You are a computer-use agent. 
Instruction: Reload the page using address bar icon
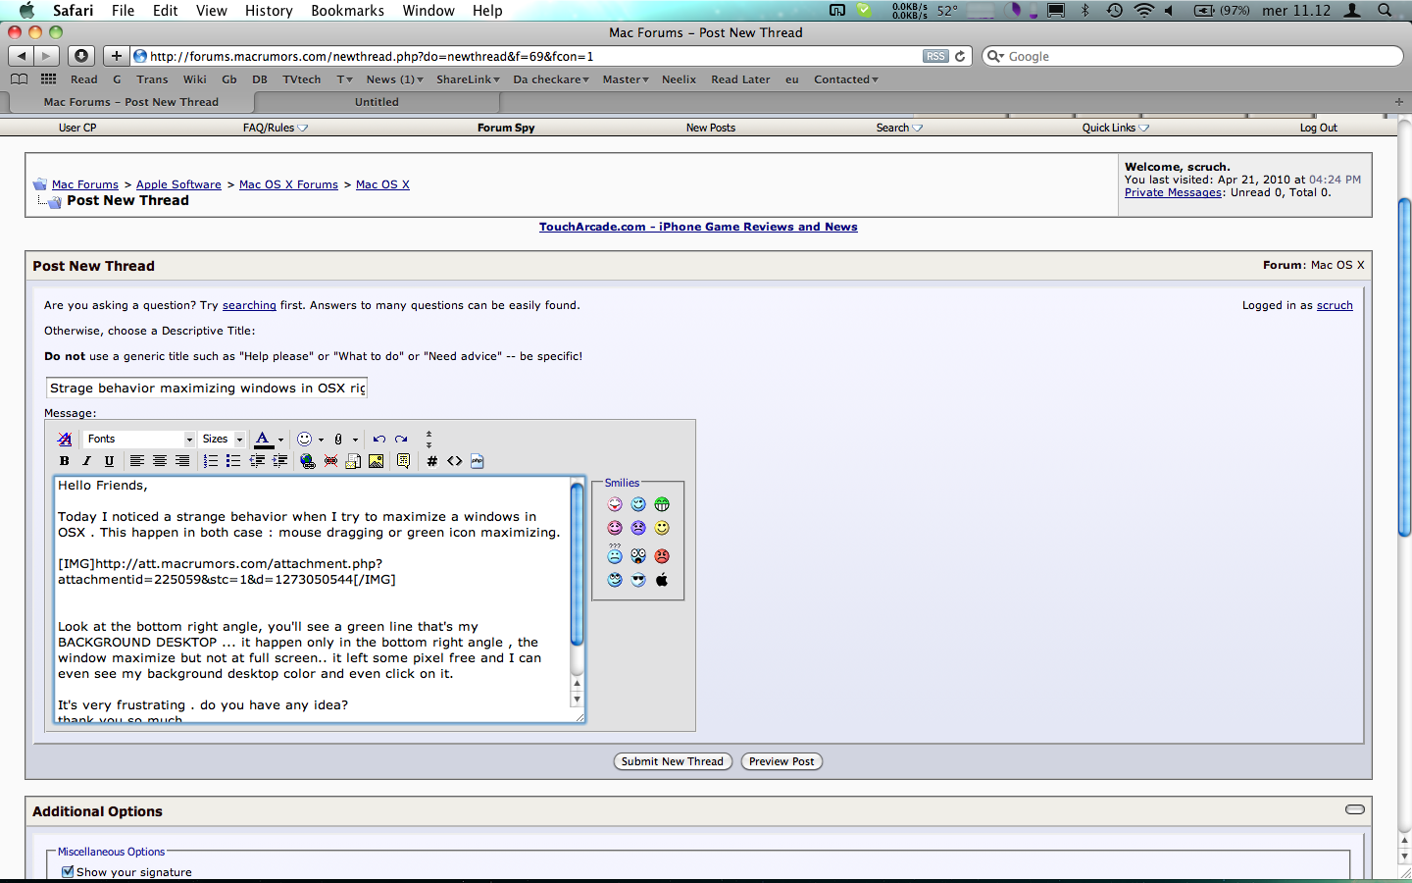[960, 56]
